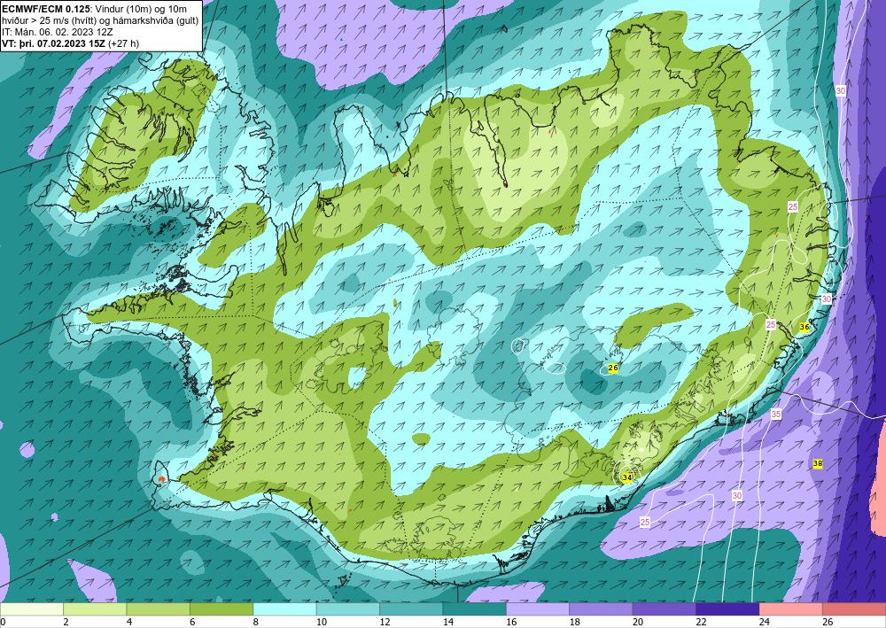Pick the coral red legend swatch above 26

(854, 609)
